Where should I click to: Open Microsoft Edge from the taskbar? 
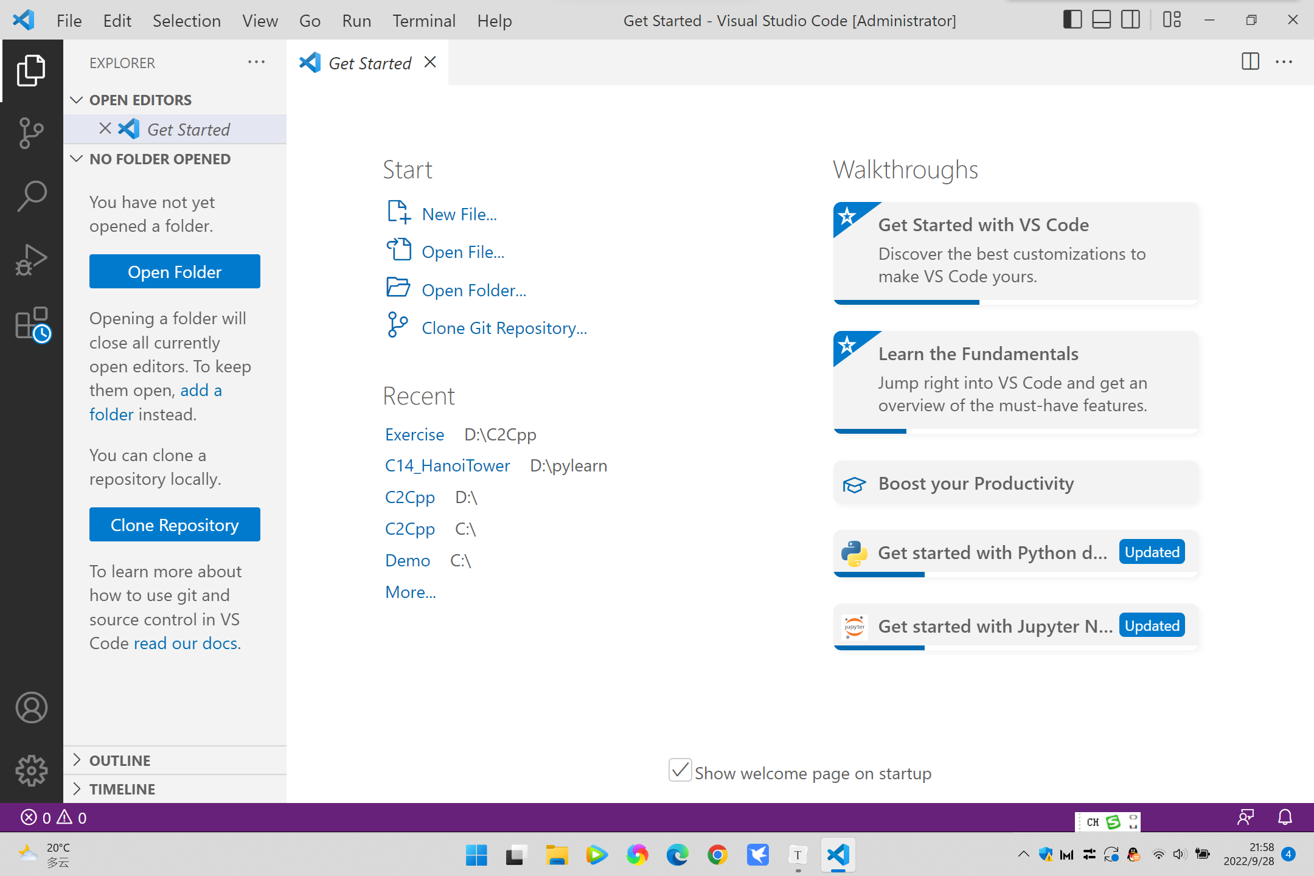tap(677, 855)
